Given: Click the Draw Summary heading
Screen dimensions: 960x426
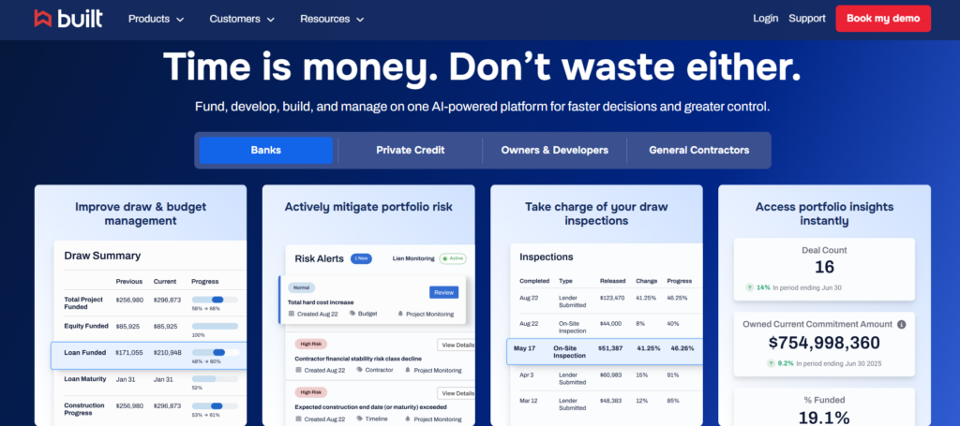Looking at the screenshot, I should click(102, 256).
